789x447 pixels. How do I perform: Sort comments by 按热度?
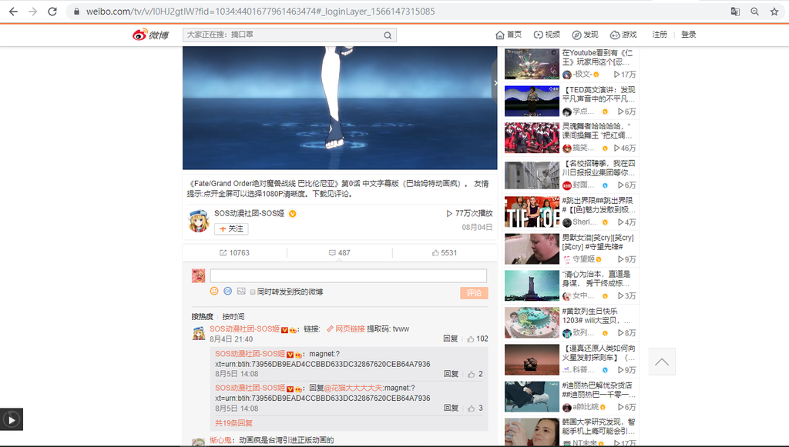(203, 316)
